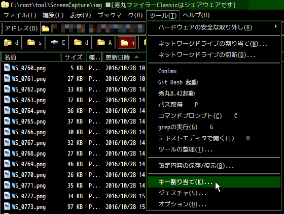The height and width of the screenshot is (214, 284).
Task: Click the PNG icon of WS_0773.png
Action: click(x=7, y=207)
